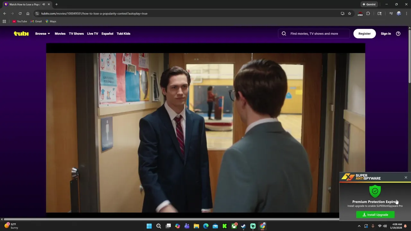Open Task View on the taskbar
Screen dimensions: 411x231
point(168,226)
